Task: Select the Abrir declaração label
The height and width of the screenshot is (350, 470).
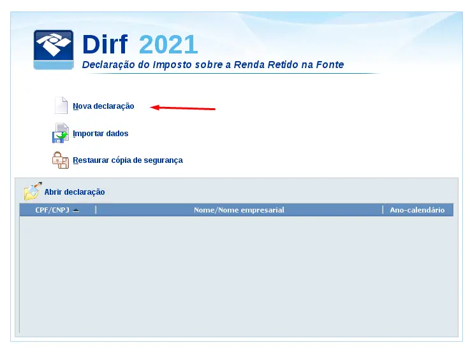Action: (75, 192)
